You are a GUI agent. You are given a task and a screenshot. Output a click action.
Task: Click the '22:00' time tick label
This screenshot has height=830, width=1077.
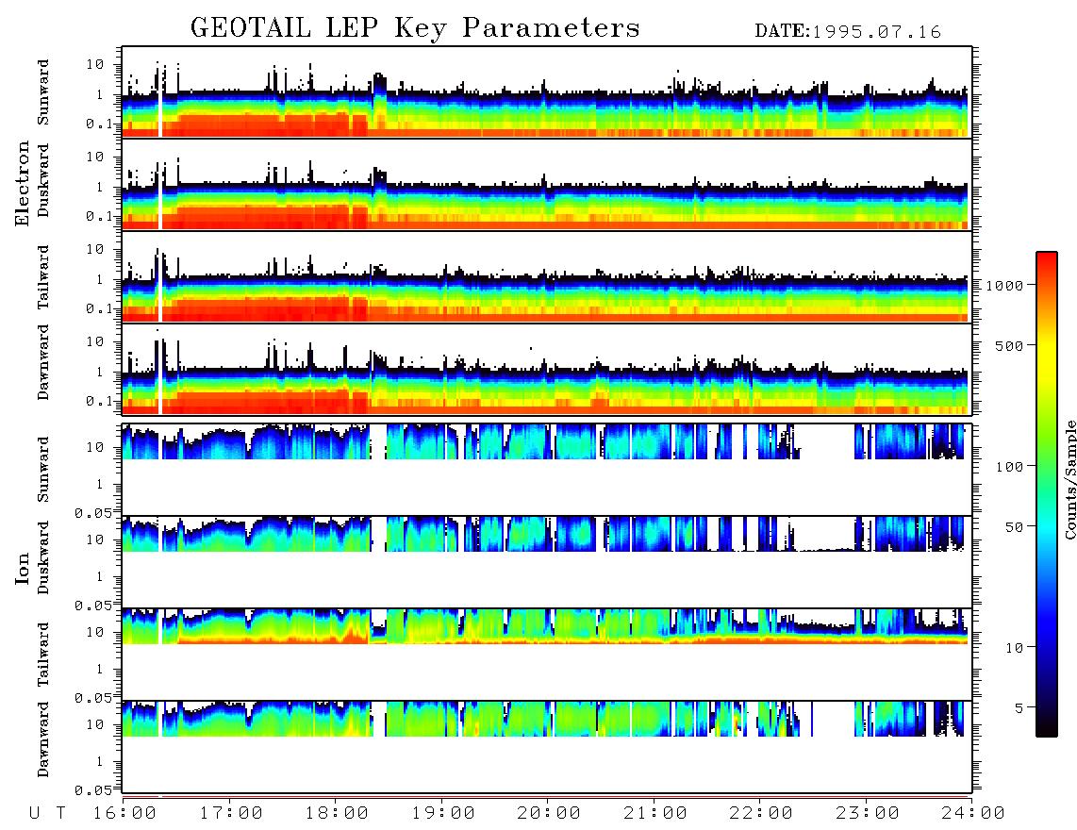[761, 813]
